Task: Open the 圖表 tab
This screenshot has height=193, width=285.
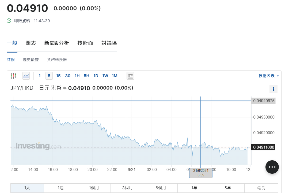Action: point(31,43)
